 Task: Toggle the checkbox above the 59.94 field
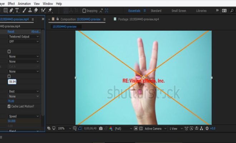[x=9, y=77]
